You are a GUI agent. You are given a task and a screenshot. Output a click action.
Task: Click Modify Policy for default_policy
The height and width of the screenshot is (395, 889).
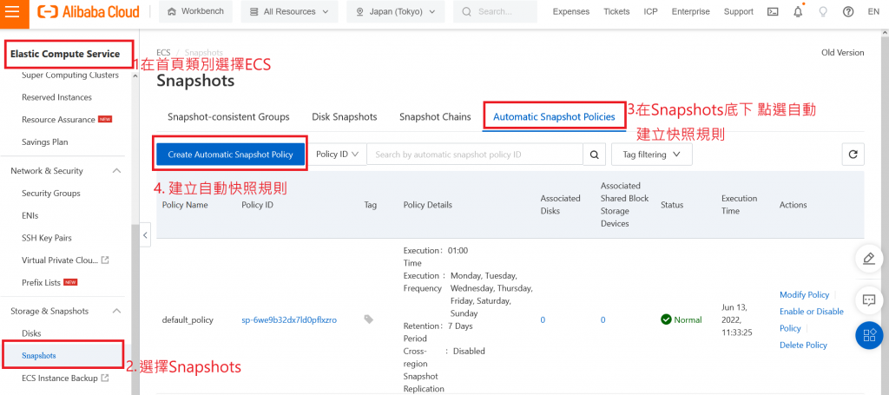tap(804, 294)
